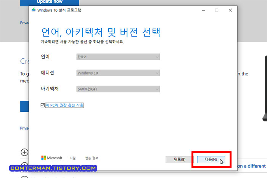
Task: Close the Windows 10 setup window
Action: (x=230, y=10)
